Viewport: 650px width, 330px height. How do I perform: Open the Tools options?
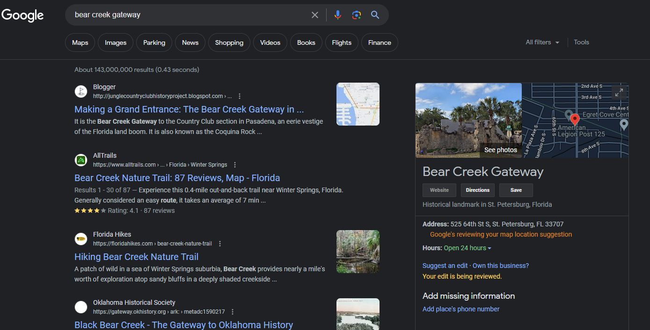click(581, 42)
